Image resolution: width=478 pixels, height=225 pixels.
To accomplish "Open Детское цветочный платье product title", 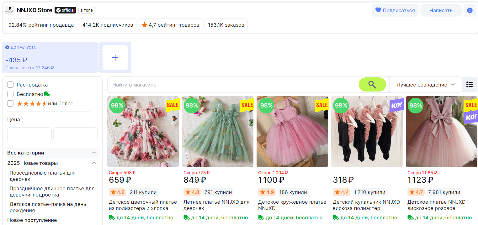I will (x=143, y=205).
